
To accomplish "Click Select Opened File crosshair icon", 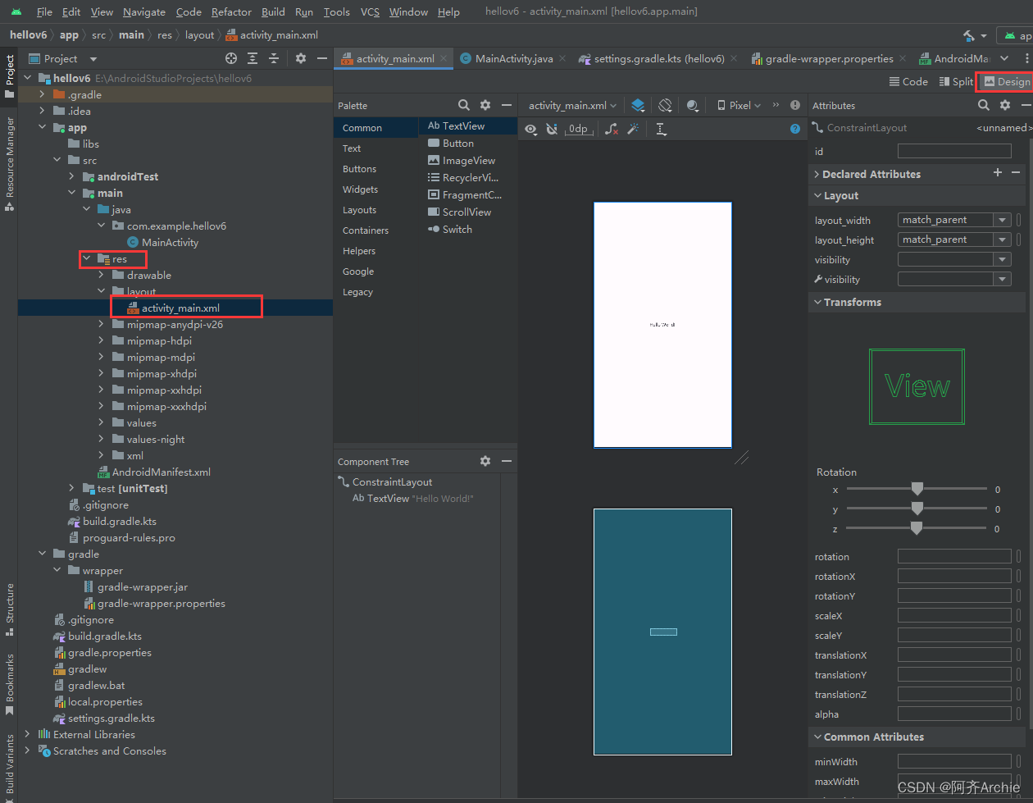I will [232, 58].
